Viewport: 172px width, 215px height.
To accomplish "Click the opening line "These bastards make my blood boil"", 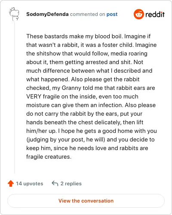I will [74, 36].
